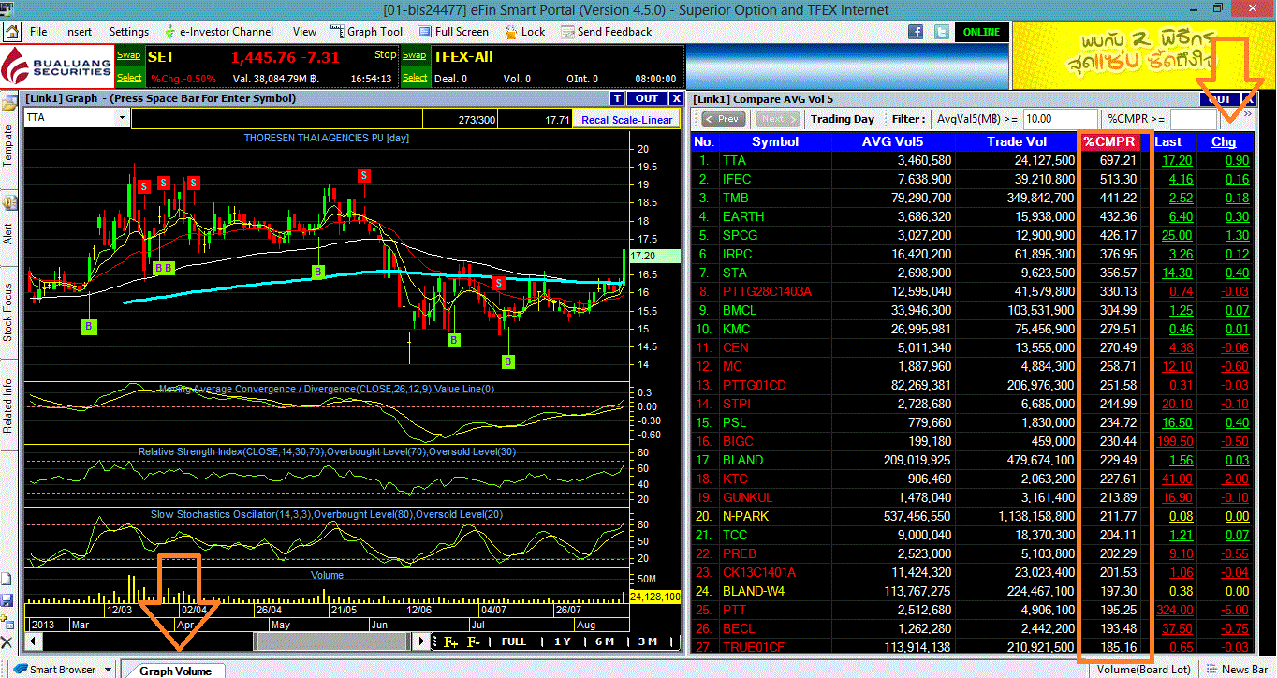This screenshot has height=678, width=1277.
Task: Open the Facebook page icon
Action: pyautogui.click(x=917, y=32)
